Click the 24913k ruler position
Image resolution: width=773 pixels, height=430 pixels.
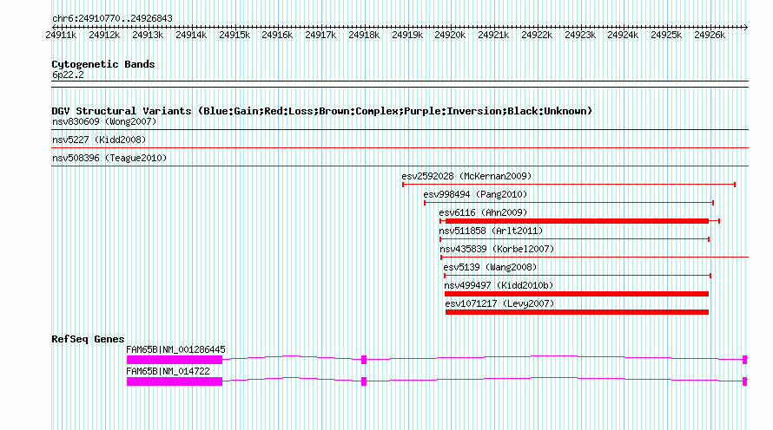click(x=148, y=35)
